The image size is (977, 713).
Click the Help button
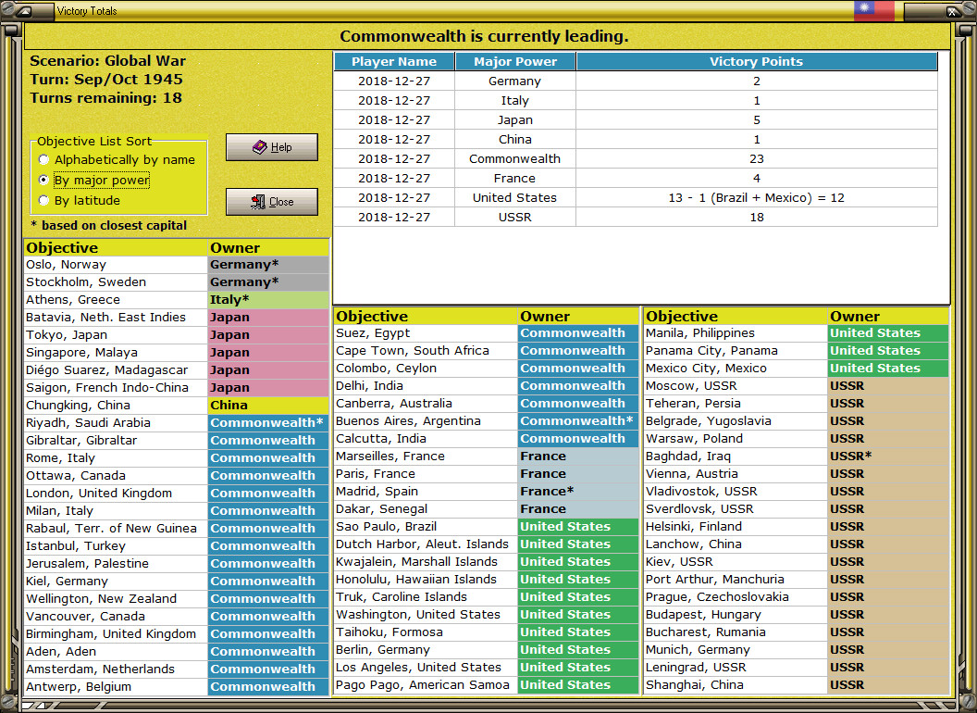272,147
